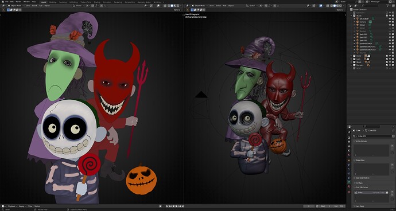
Task: Open Global orientation dropdown in right viewport
Action: [x=252, y=6]
